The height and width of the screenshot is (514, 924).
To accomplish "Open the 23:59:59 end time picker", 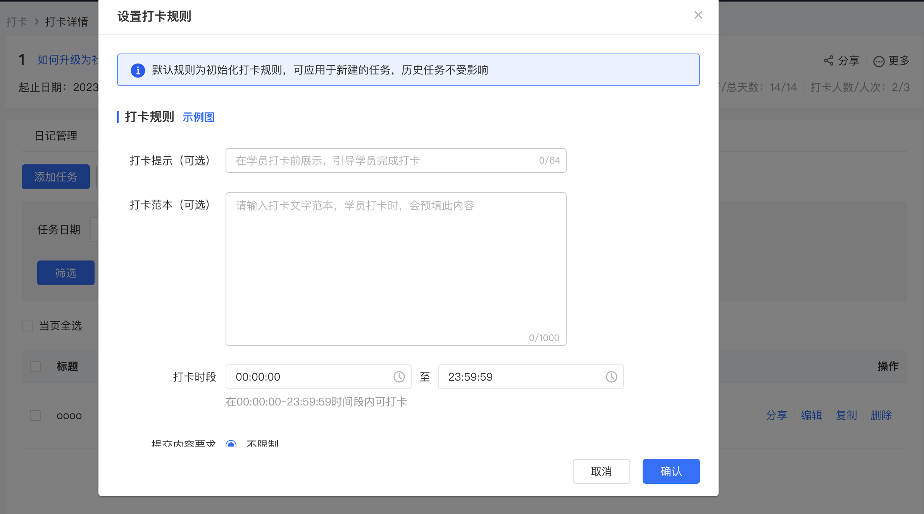I will tap(531, 377).
